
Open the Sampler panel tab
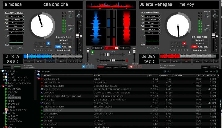point(109,67)
